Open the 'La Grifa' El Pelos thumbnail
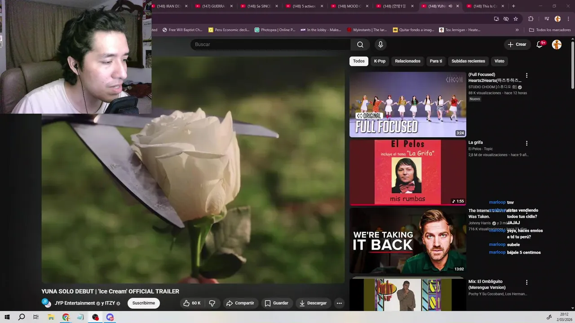This screenshot has height=323, width=575. 408,172
